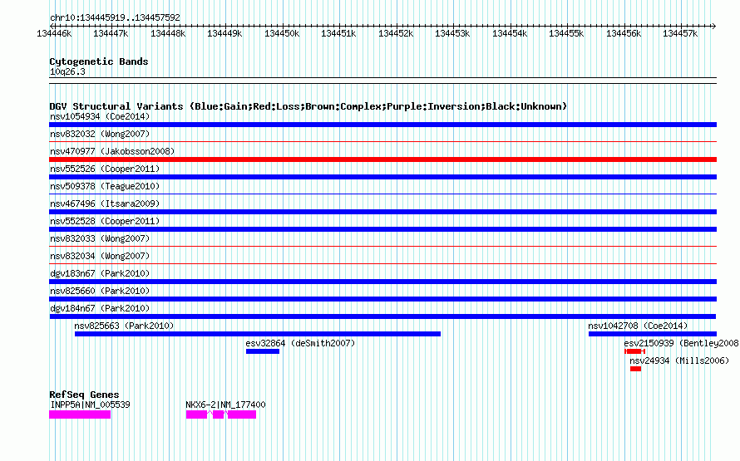The image size is (740, 461).
Task: Open nsv24934 (Mills2006) variant label
Action: pos(679,360)
